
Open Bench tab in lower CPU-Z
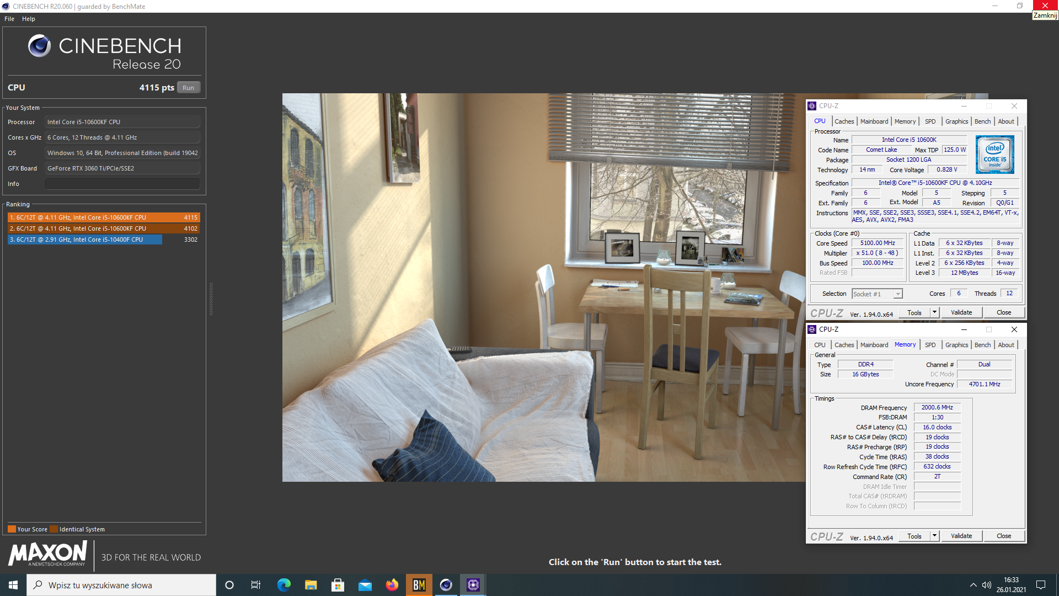pos(982,345)
